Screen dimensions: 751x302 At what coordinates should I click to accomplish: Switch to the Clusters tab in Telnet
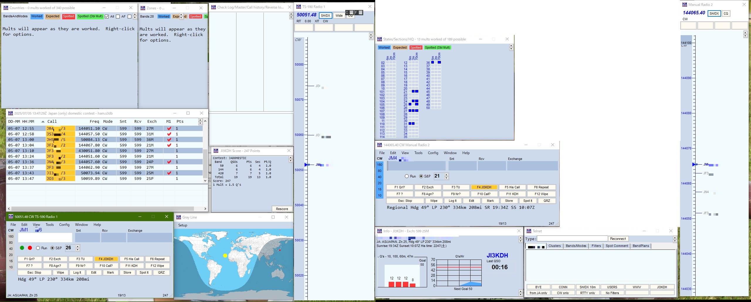[554, 246]
